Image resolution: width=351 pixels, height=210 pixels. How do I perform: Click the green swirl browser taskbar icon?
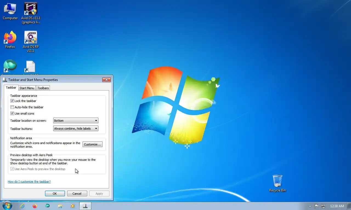pyautogui.click(x=47, y=206)
